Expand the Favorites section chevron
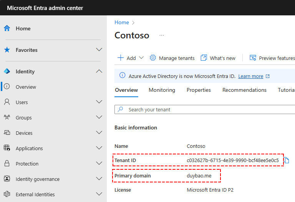 [99, 50]
